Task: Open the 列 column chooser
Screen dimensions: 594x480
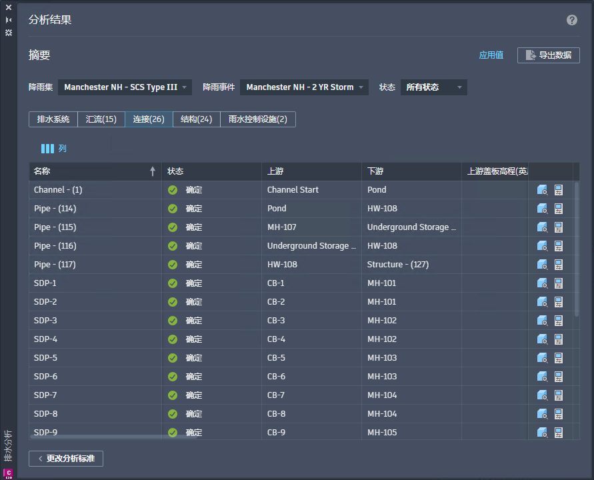Action: (54, 149)
